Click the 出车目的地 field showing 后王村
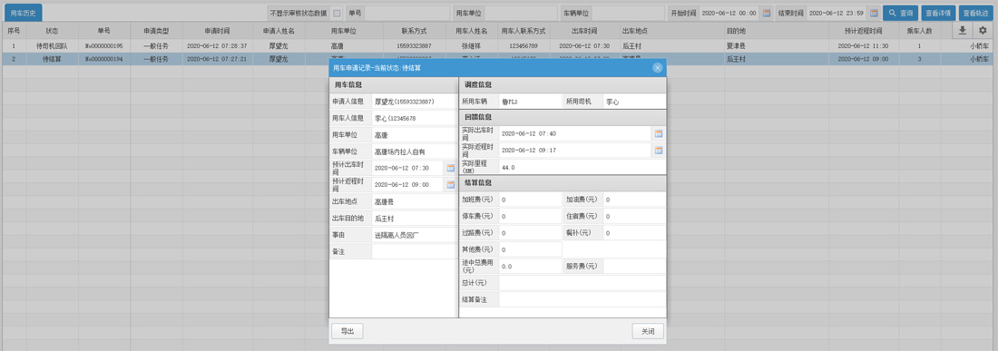998x351 pixels. coord(414,219)
